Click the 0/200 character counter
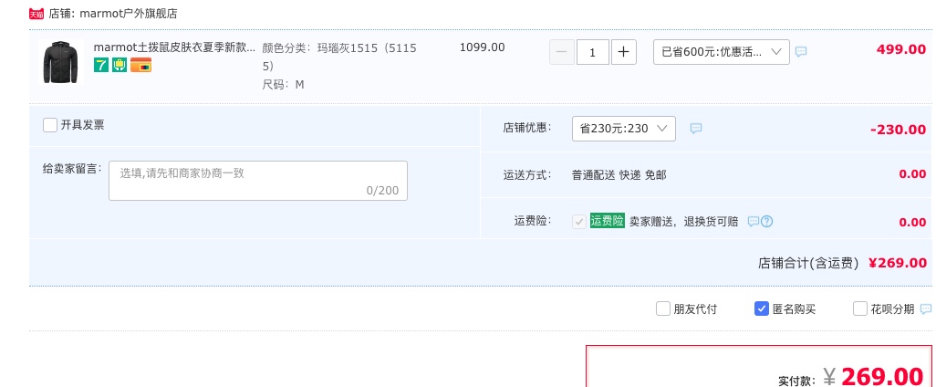Screen dimensions: 936x387 coord(382,191)
